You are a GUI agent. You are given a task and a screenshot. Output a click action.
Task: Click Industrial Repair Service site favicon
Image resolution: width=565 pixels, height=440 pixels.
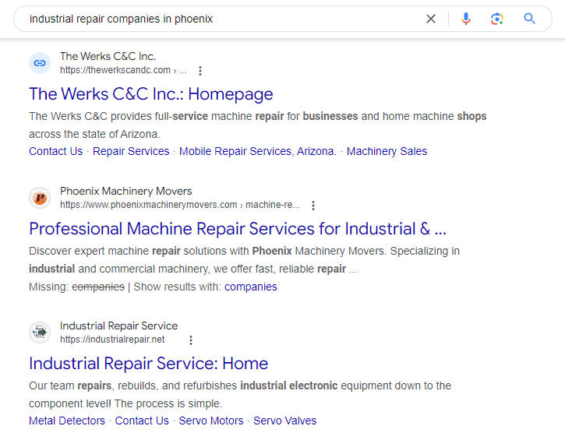[x=40, y=333]
